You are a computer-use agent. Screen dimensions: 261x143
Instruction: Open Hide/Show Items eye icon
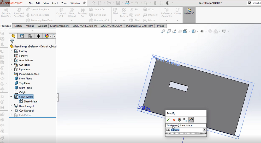[x=202, y=31]
